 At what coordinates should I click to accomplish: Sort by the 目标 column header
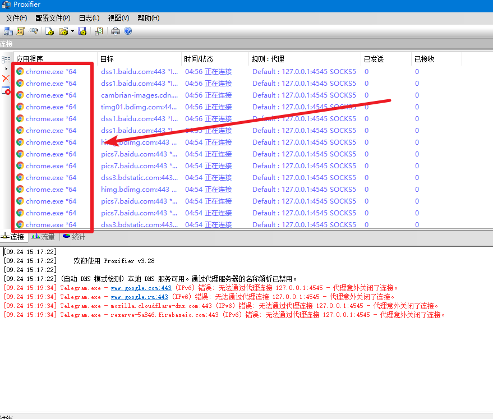click(139, 59)
